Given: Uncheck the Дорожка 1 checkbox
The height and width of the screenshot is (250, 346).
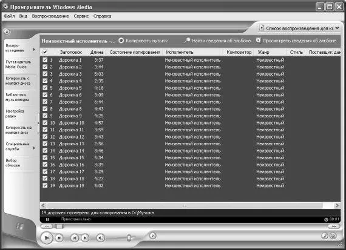Looking at the screenshot, I should click(45, 60).
